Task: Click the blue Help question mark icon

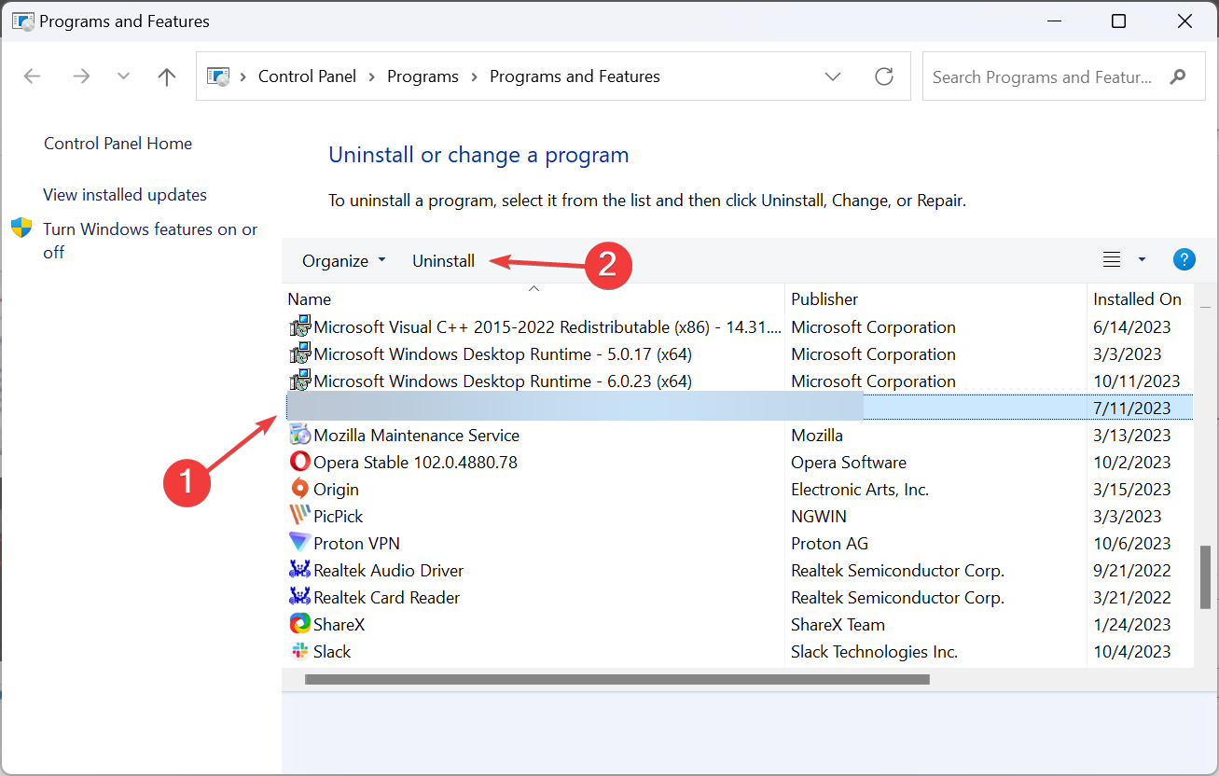Action: [1184, 260]
